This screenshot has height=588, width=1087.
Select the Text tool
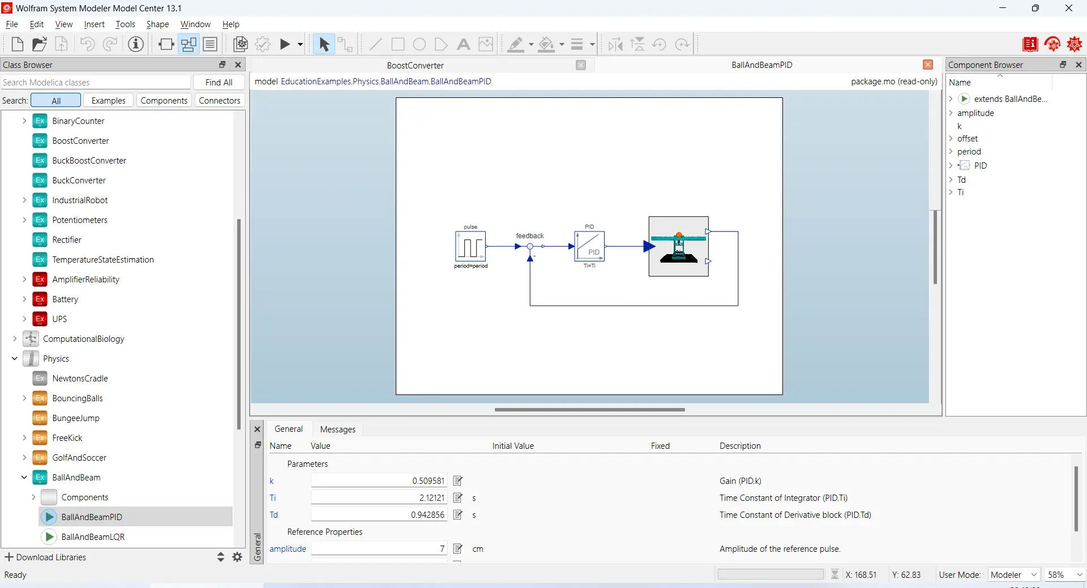pyautogui.click(x=463, y=44)
